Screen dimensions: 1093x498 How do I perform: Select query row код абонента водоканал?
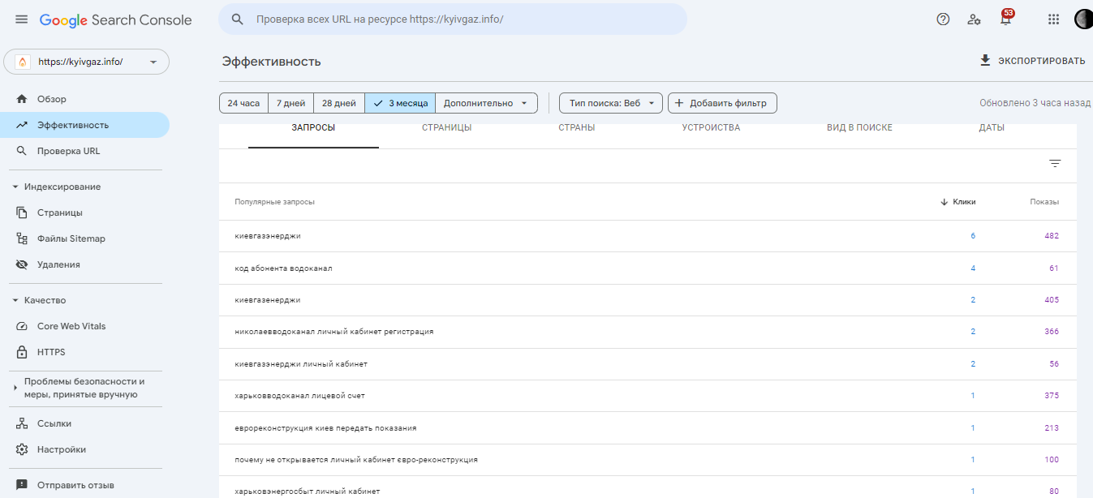(x=648, y=268)
